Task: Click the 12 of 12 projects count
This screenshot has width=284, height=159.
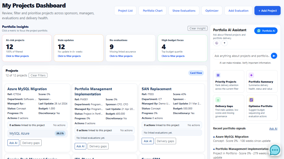Action: pos(16,75)
